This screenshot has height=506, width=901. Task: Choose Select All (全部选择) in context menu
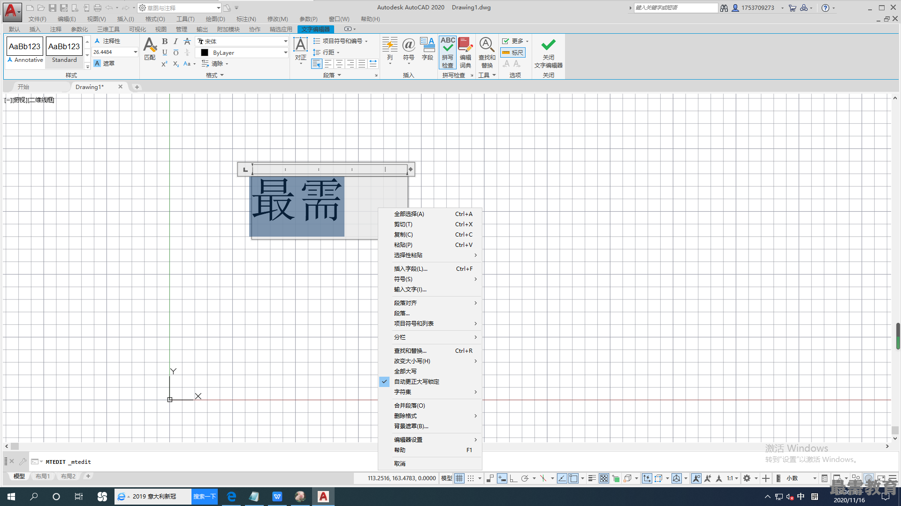tap(430, 214)
